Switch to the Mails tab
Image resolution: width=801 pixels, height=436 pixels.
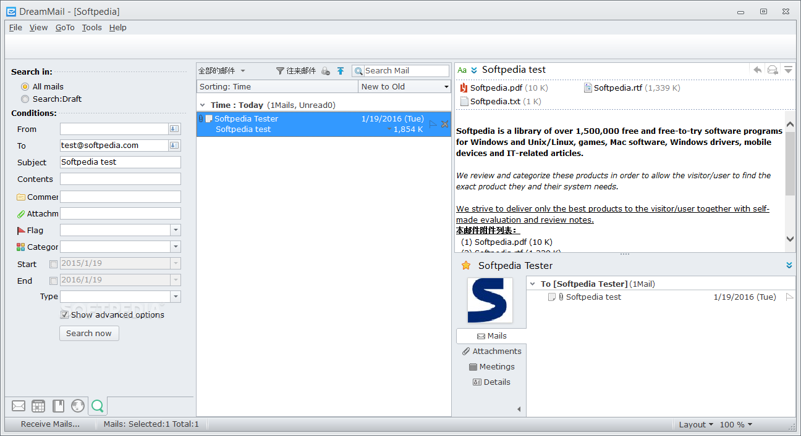[x=491, y=336]
